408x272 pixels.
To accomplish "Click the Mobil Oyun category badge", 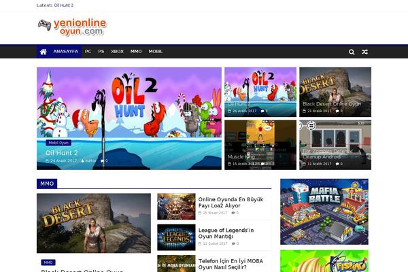I will pos(58,143).
